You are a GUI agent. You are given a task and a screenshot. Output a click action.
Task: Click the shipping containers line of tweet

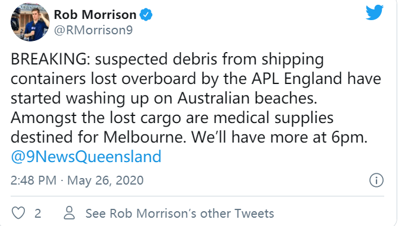click(x=196, y=79)
